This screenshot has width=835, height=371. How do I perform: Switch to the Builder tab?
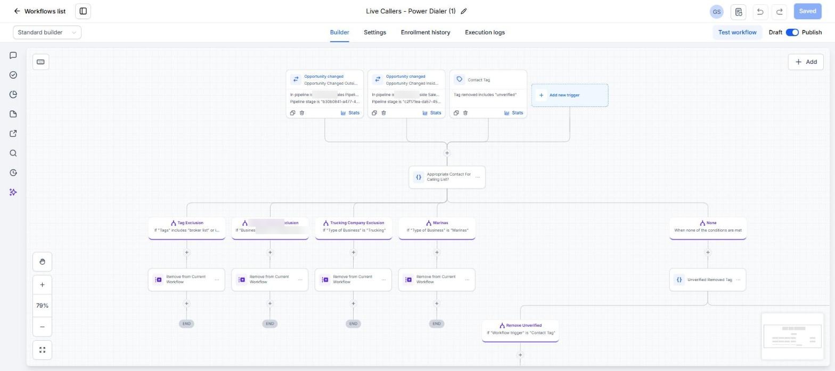[x=339, y=32]
